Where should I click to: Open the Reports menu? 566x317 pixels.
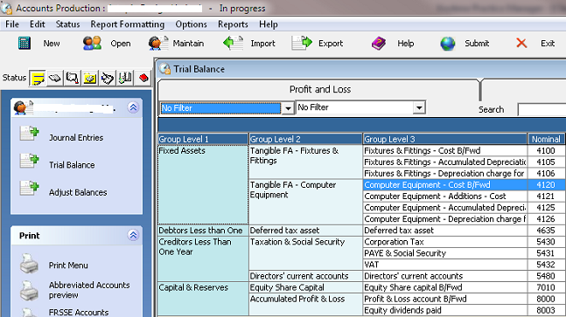[233, 24]
